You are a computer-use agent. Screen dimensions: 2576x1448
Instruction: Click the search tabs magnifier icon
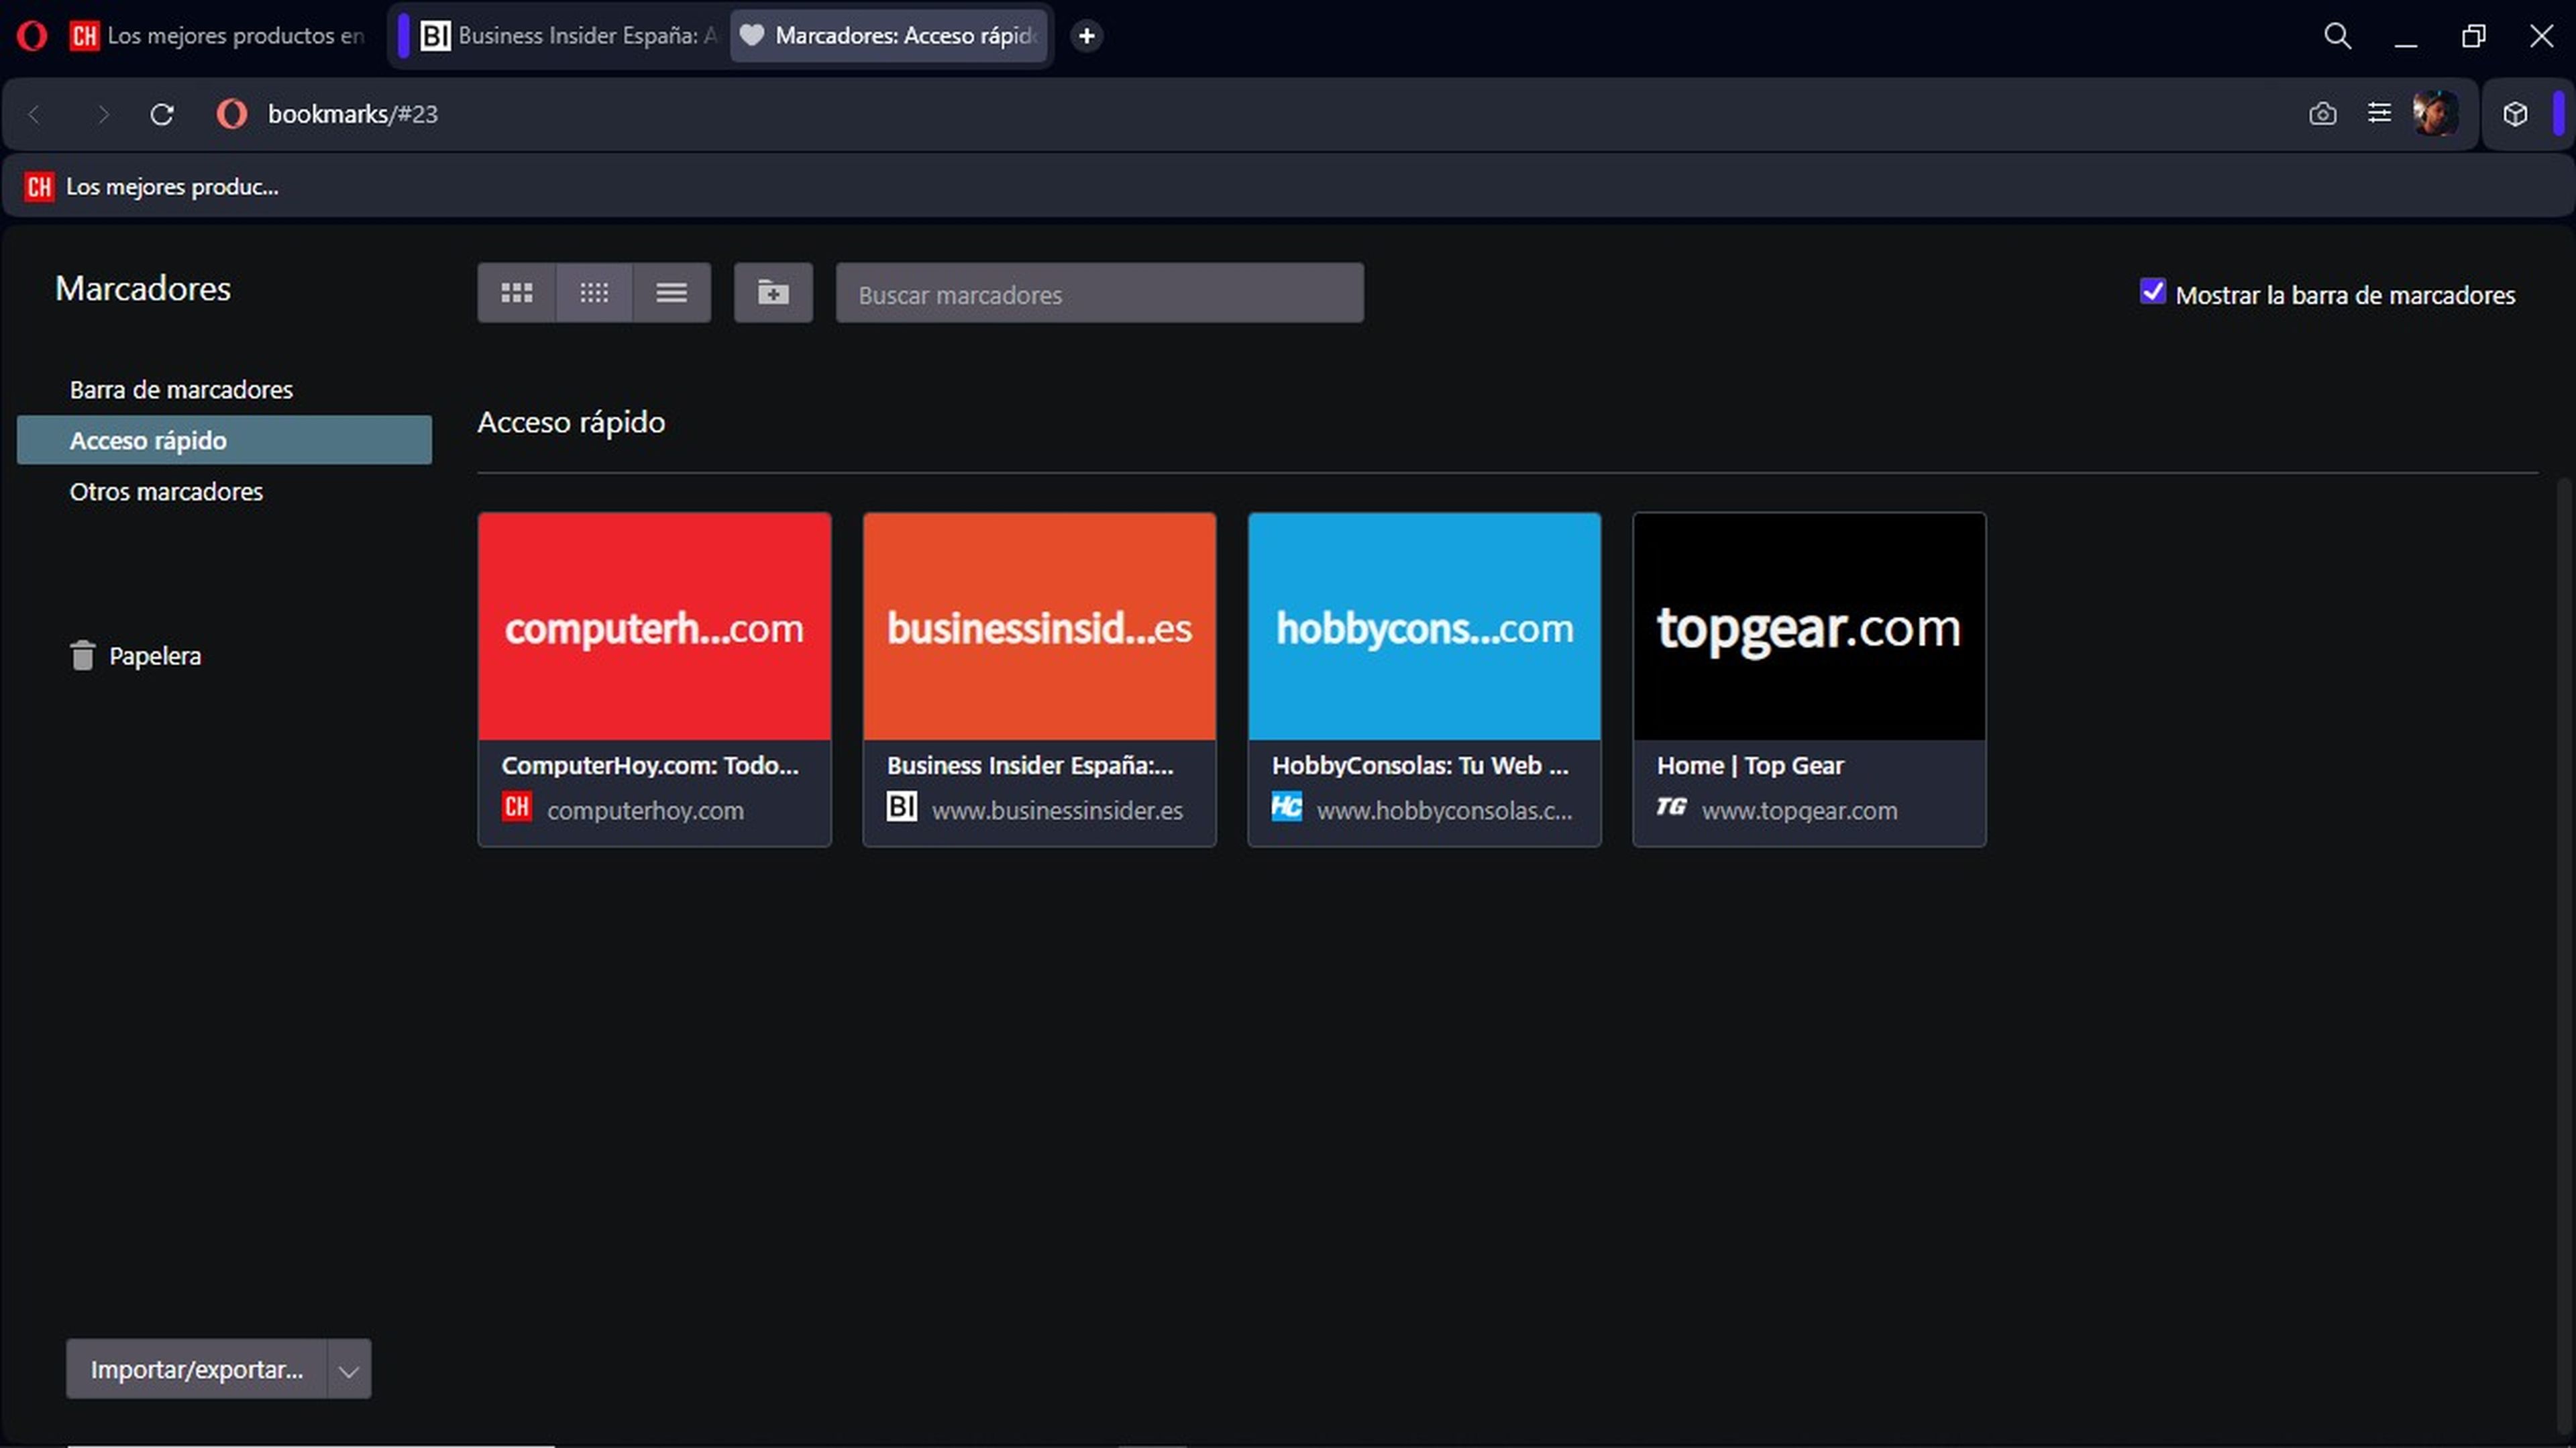[2337, 36]
